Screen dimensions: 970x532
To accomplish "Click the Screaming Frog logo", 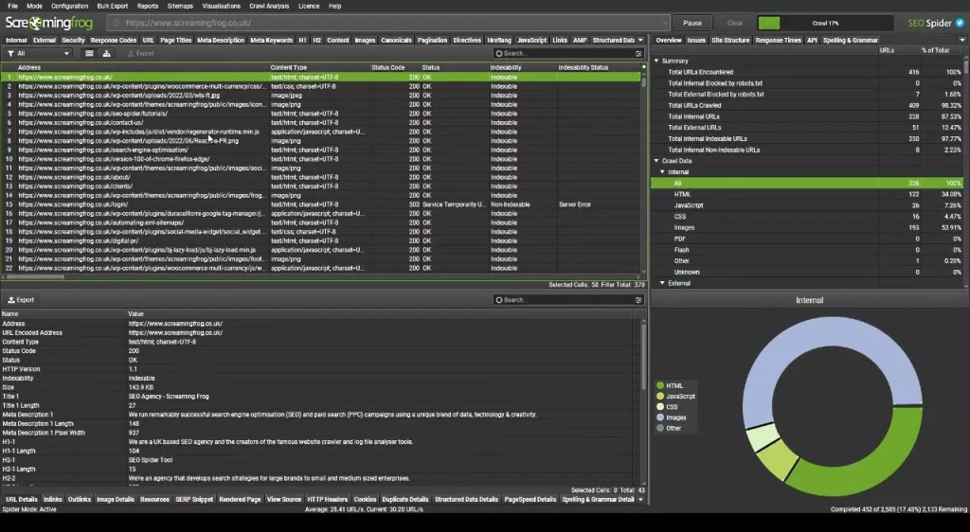I will [49, 23].
